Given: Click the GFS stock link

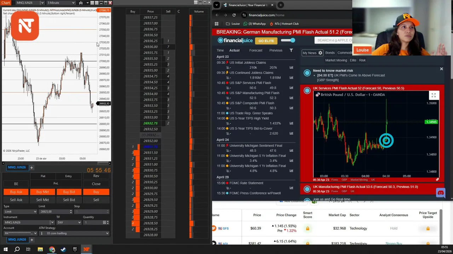Looking at the screenshot, I should coord(225,228).
